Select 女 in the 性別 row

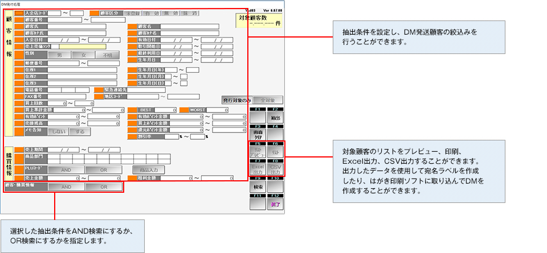click(x=83, y=55)
